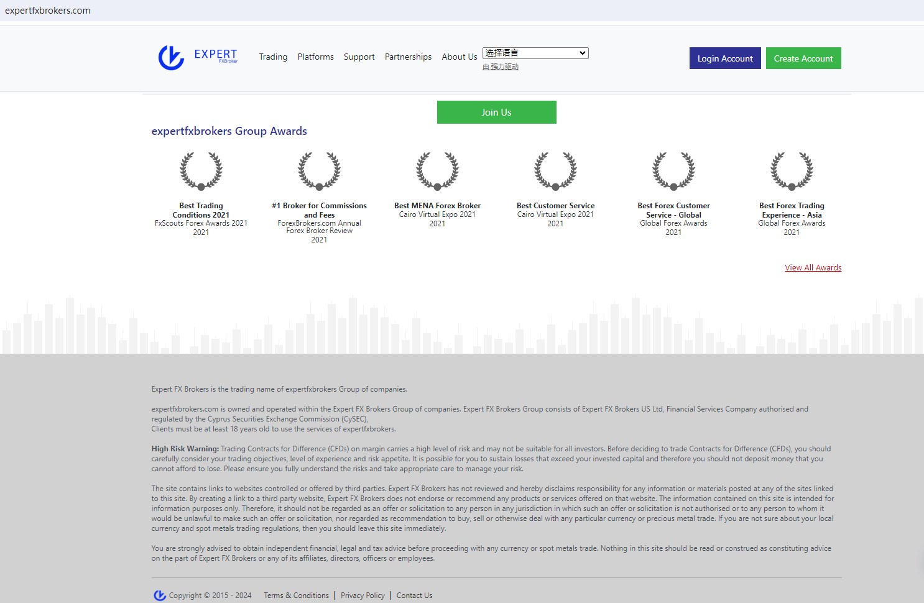The height and width of the screenshot is (603, 924).
Task: Click wreath for Best Forex Trading Experience - Asia
Action: [792, 171]
